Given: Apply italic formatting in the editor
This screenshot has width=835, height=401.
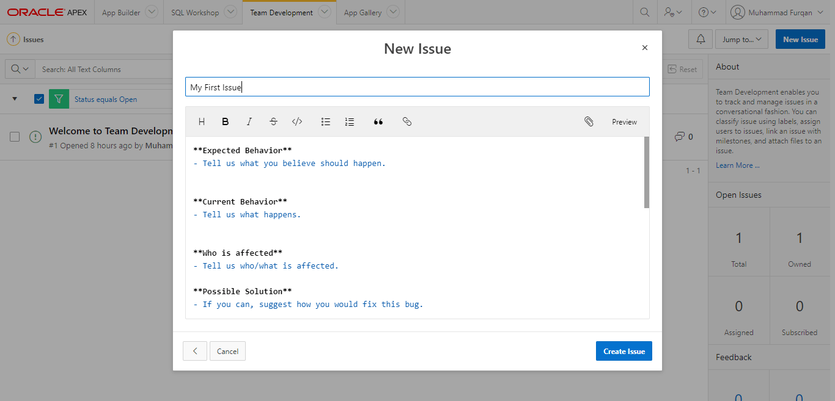Looking at the screenshot, I should point(249,121).
